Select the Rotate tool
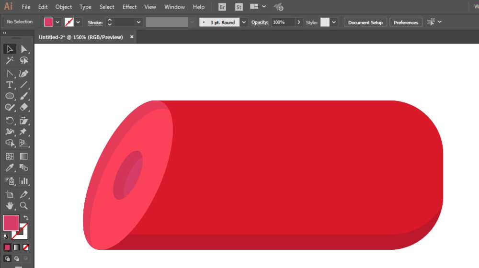 click(10, 121)
